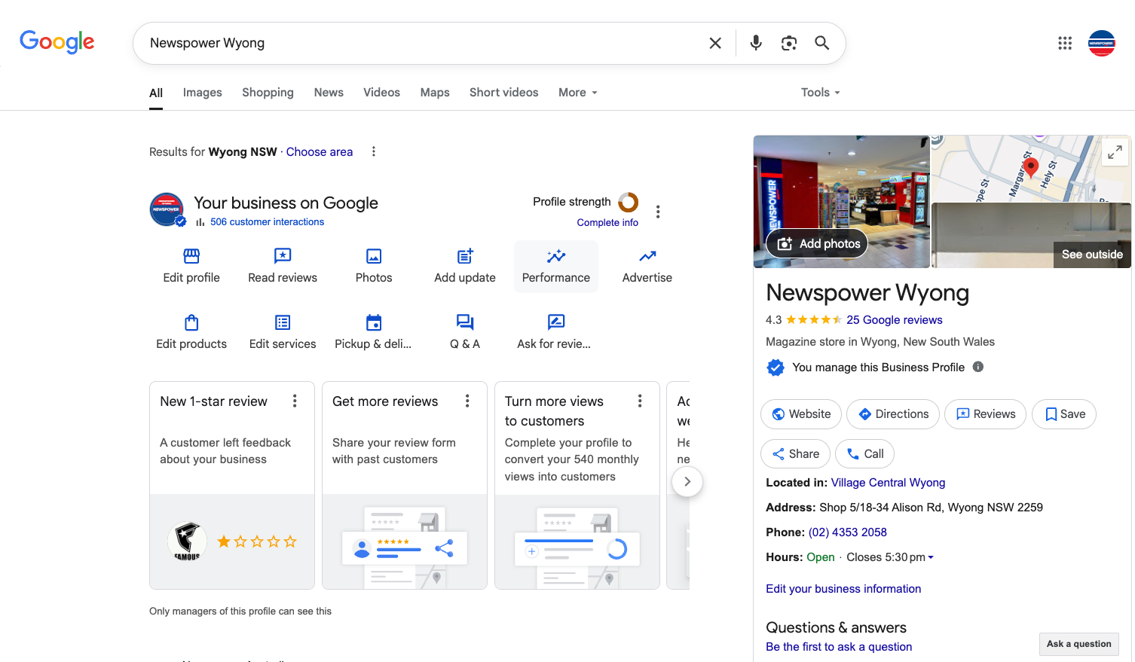Open the 25 Google reviews link

pyautogui.click(x=895, y=320)
